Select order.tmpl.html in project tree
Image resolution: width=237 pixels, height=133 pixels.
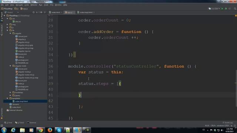coord(20,101)
